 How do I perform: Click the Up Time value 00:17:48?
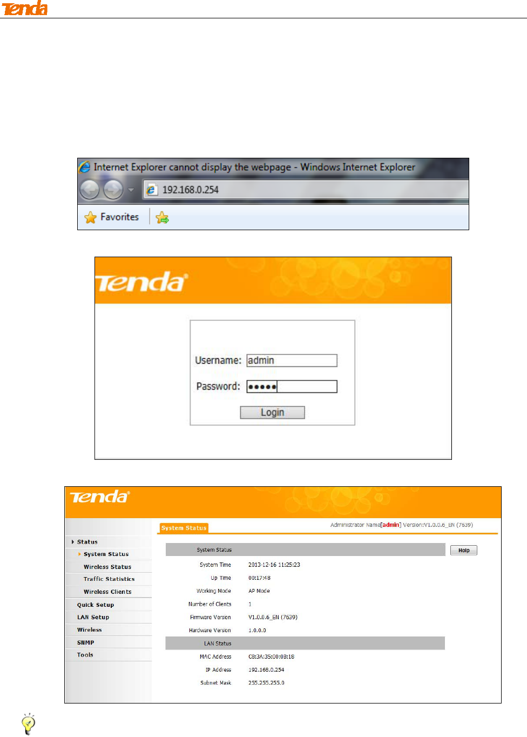(259, 578)
